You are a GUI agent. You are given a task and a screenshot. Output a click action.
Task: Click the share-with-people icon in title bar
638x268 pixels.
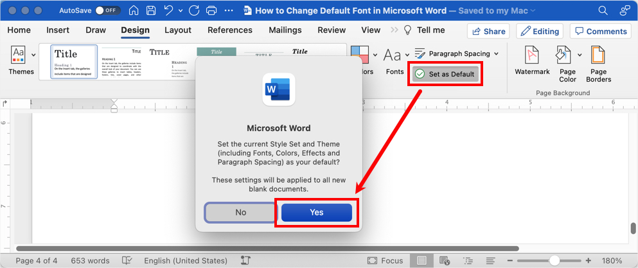click(624, 10)
